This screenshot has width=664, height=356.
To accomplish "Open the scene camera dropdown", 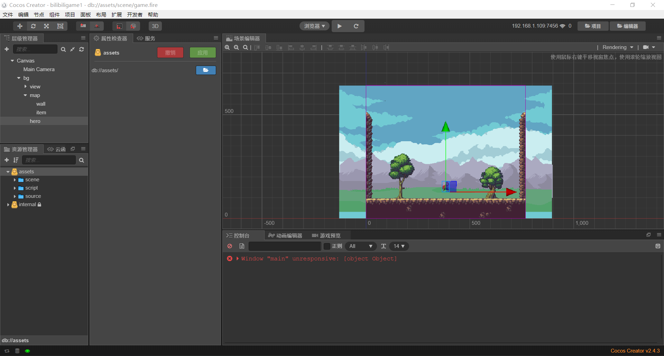I will [x=649, y=47].
